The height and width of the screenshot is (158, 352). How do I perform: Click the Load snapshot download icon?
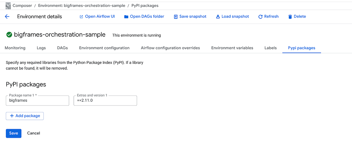click(218, 17)
